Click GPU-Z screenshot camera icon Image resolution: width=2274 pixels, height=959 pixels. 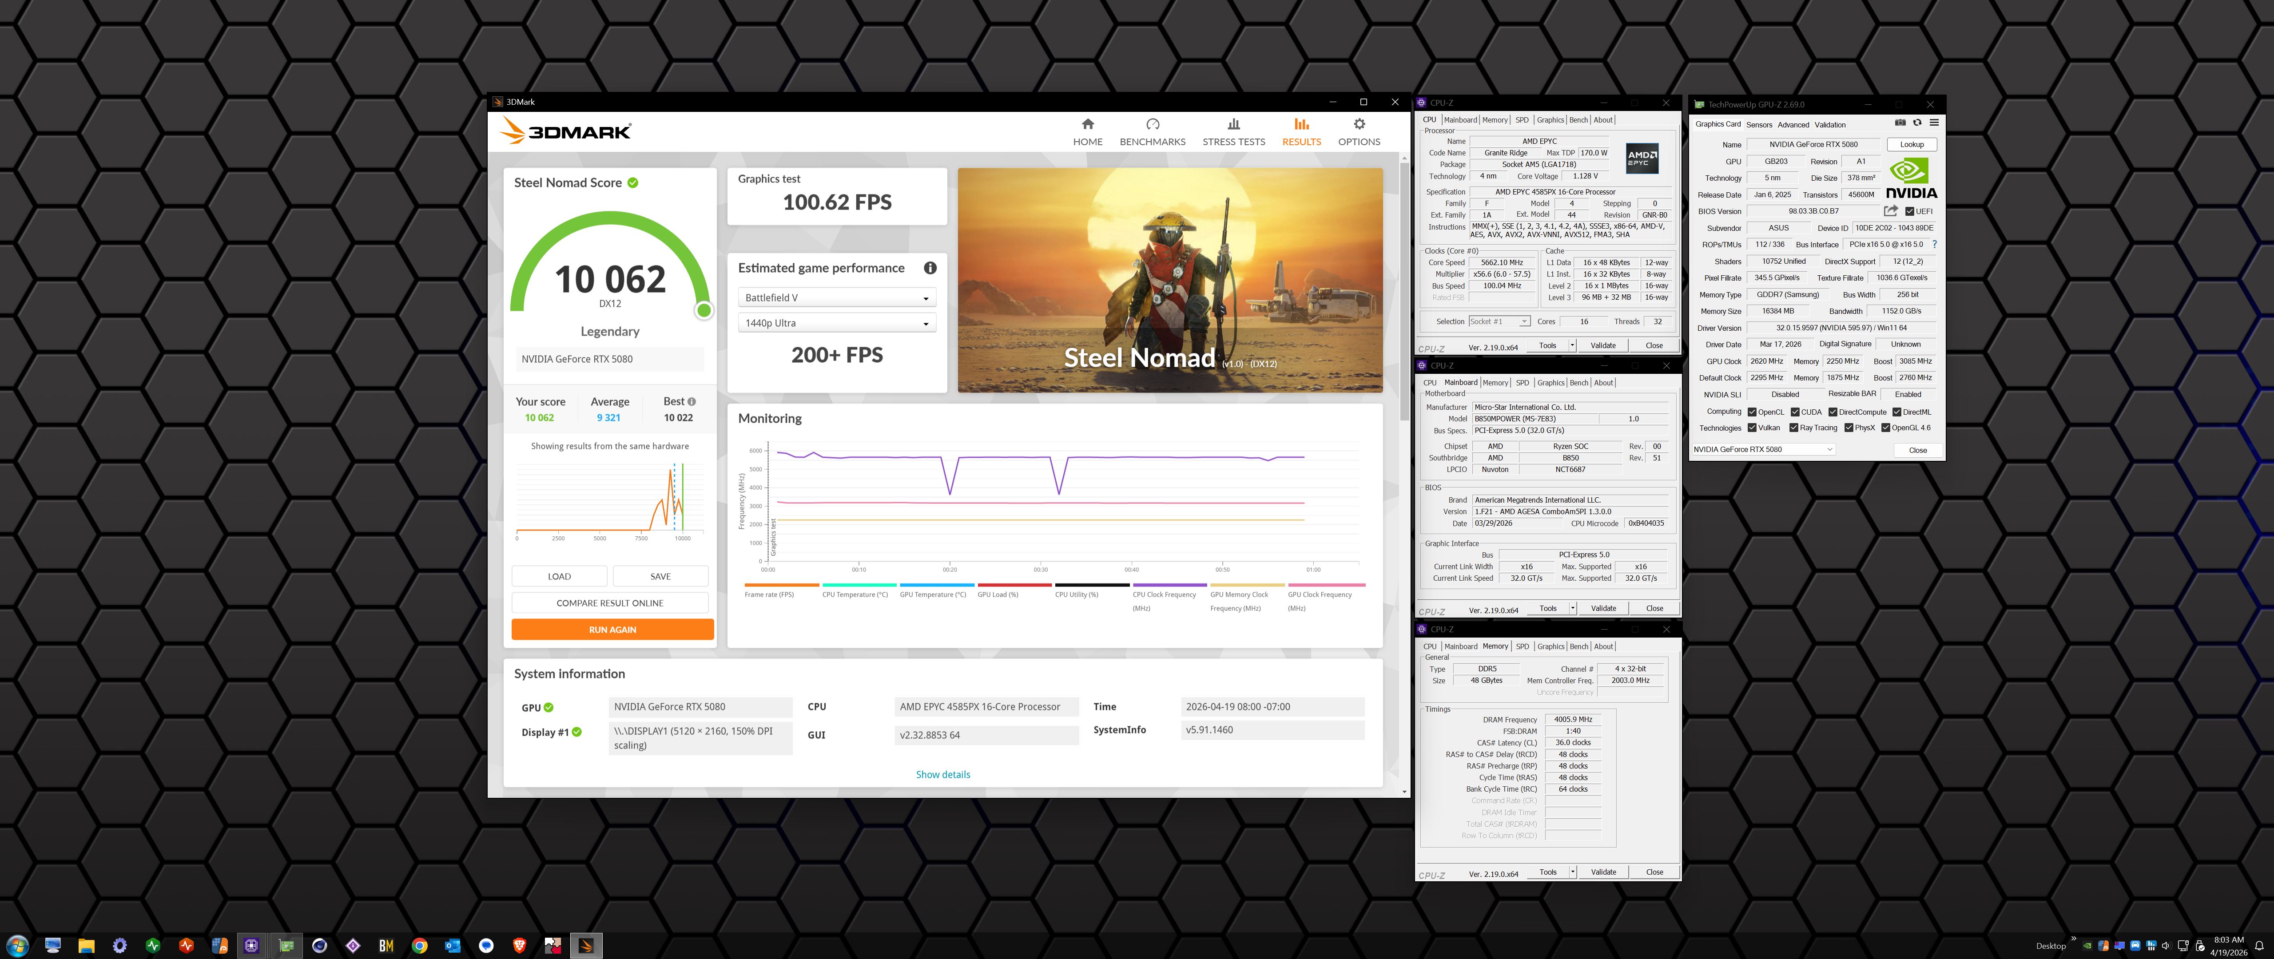pyautogui.click(x=1900, y=123)
